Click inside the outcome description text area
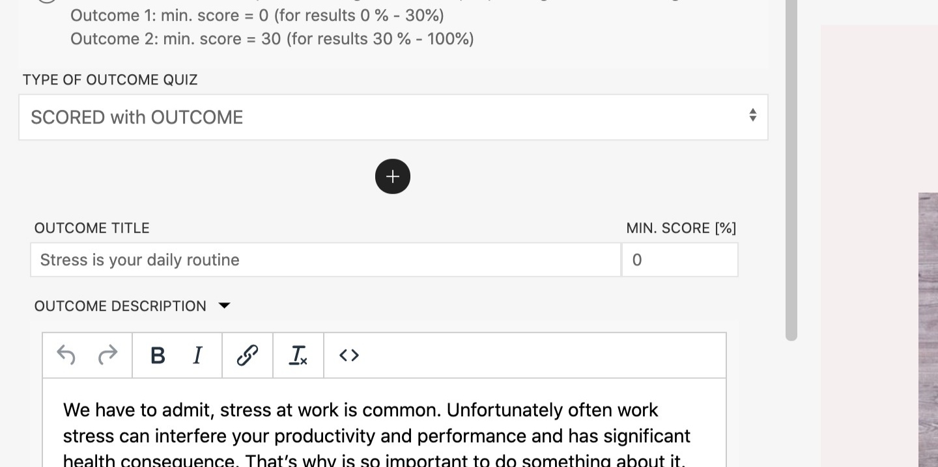This screenshot has width=938, height=467. point(384,429)
